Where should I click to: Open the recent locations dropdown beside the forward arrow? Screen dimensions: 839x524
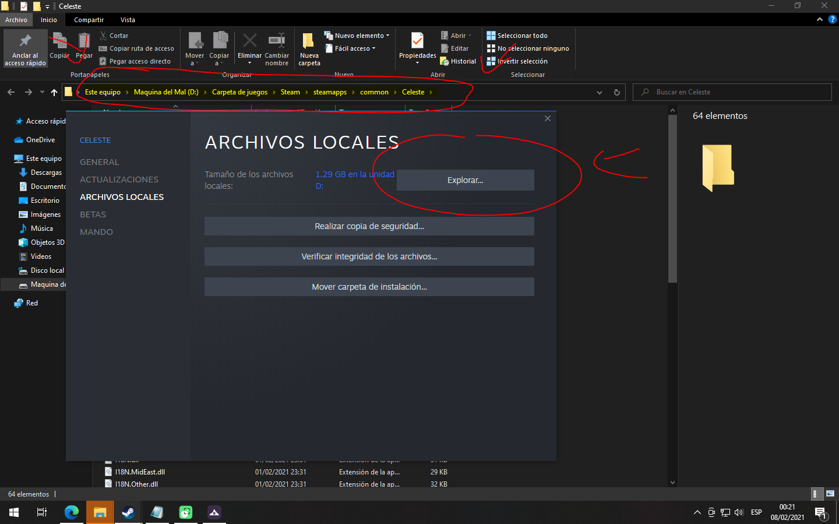[x=42, y=92]
